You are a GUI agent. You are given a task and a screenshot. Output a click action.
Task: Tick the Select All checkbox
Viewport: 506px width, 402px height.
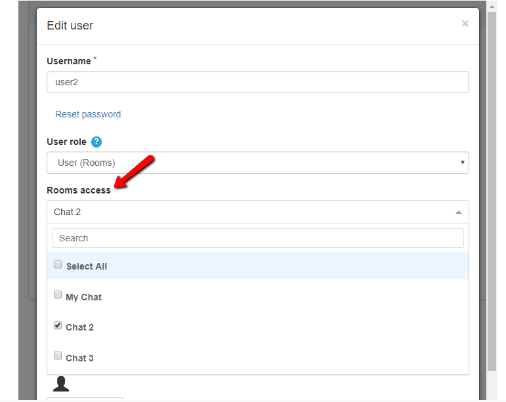(58, 266)
